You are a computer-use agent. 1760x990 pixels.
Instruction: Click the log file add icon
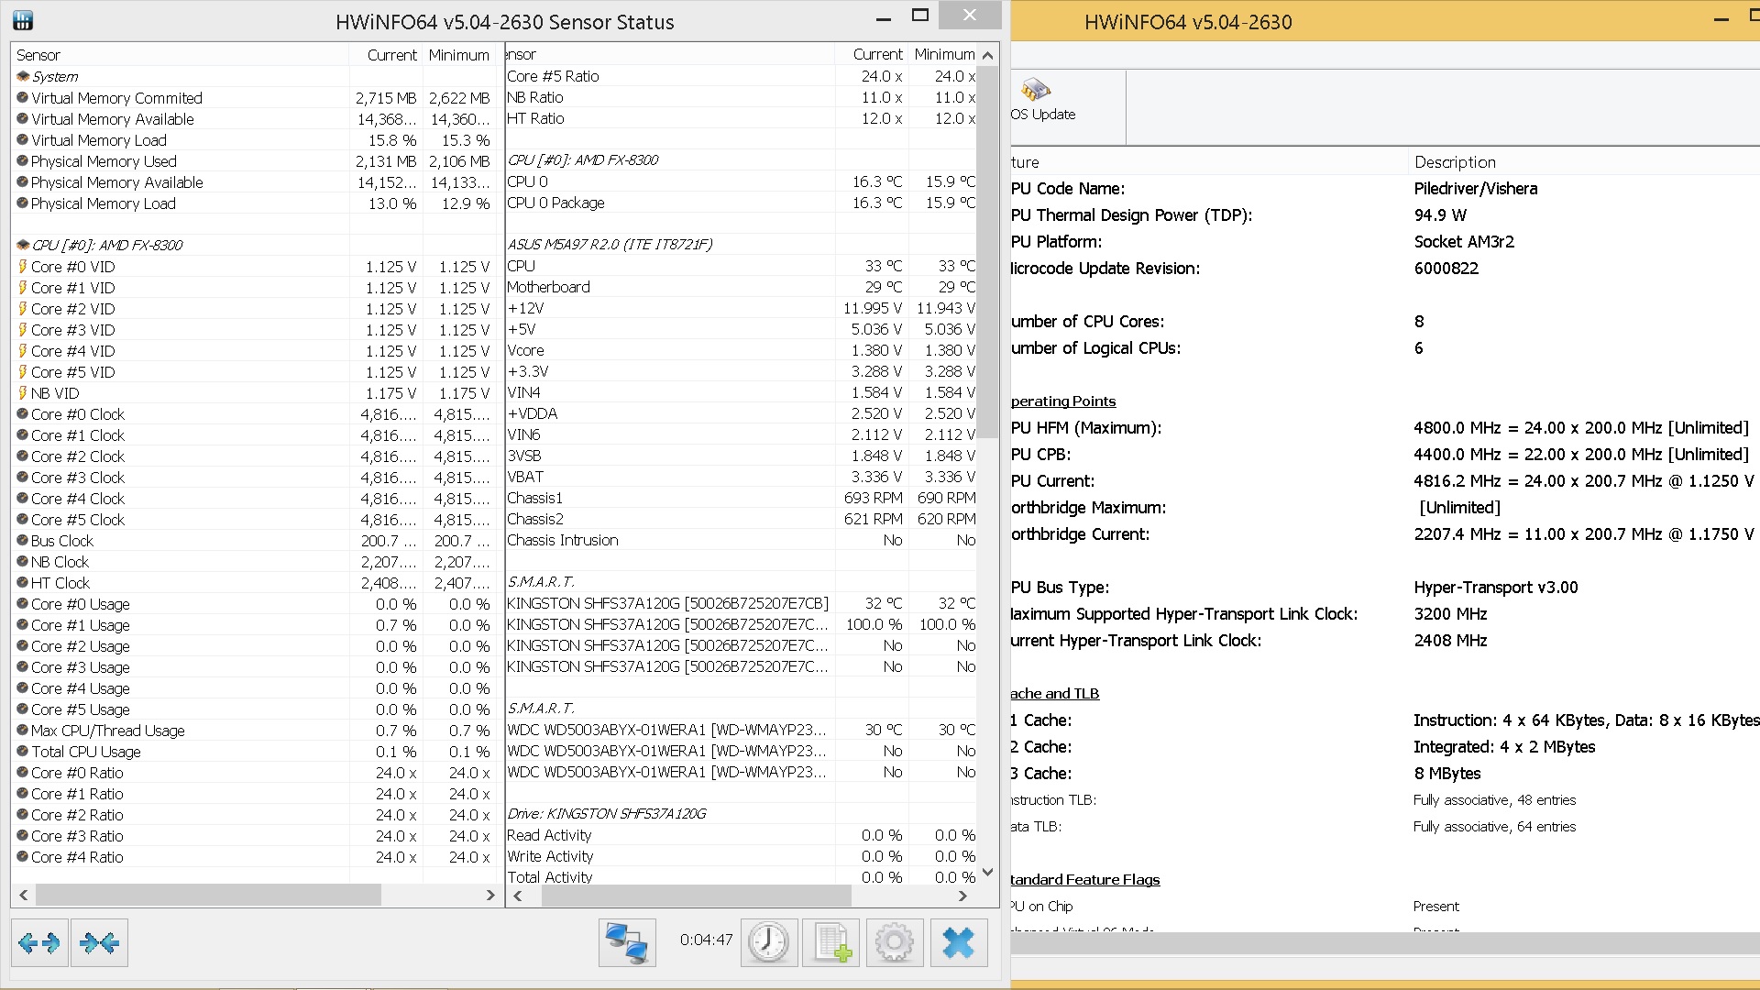point(831,942)
